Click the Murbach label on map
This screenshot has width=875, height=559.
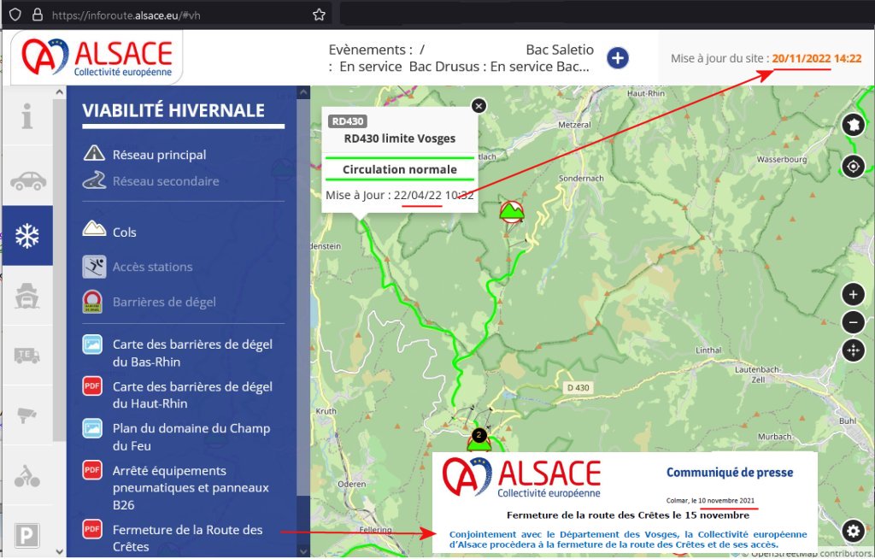(774, 436)
